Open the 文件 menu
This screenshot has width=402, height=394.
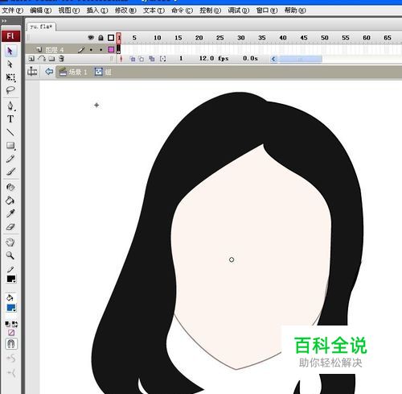pyautogui.click(x=12, y=10)
